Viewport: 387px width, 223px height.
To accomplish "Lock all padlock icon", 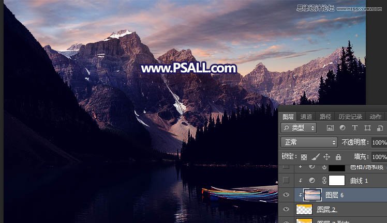I will click(x=338, y=156).
